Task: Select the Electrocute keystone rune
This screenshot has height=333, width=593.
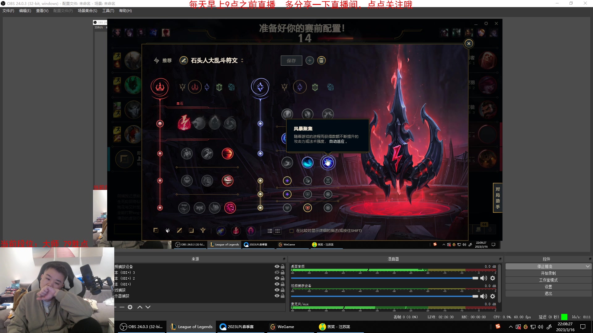Action: 184,123
